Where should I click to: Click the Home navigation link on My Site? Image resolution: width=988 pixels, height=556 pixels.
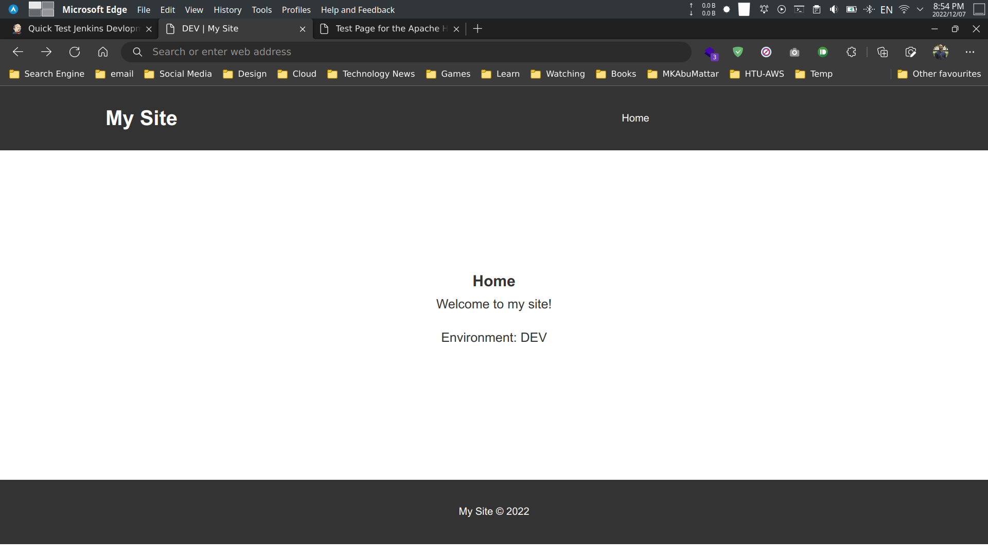(635, 118)
